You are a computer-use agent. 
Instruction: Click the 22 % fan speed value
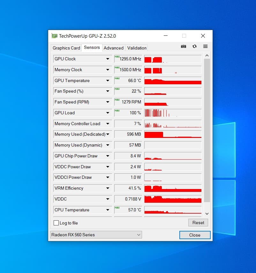click(x=128, y=91)
